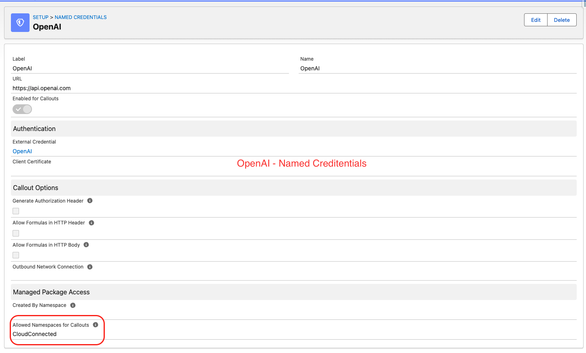Click the URL value https://api.openai.com

tap(42, 88)
